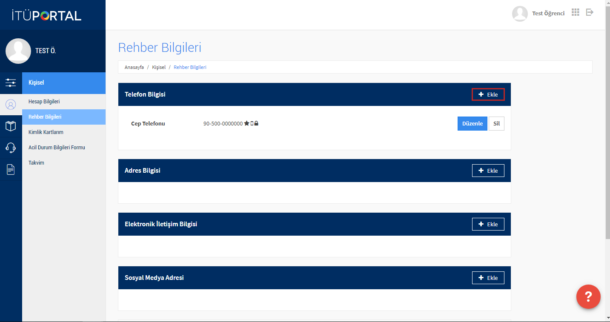Screen dimensions: 610x322
Task: Open the headset support sidebar icon
Action: coord(11,148)
